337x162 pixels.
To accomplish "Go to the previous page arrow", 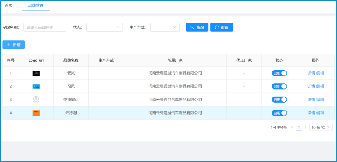I will (x=292, y=127).
